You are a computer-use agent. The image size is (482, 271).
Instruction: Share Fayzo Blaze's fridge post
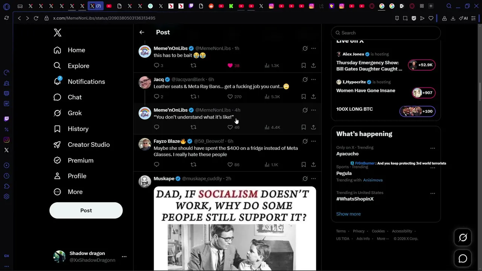point(313,164)
